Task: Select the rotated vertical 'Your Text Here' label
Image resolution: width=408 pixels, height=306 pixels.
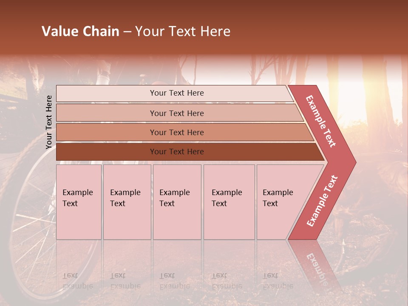Action: pos(49,122)
